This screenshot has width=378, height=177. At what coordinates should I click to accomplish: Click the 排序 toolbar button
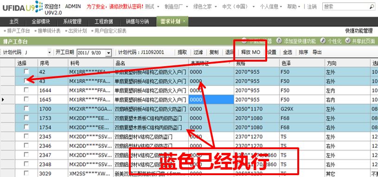click(x=303, y=52)
